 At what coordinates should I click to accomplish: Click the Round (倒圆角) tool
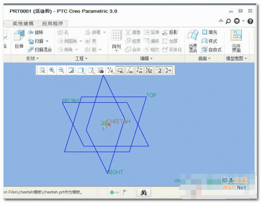click(67, 41)
